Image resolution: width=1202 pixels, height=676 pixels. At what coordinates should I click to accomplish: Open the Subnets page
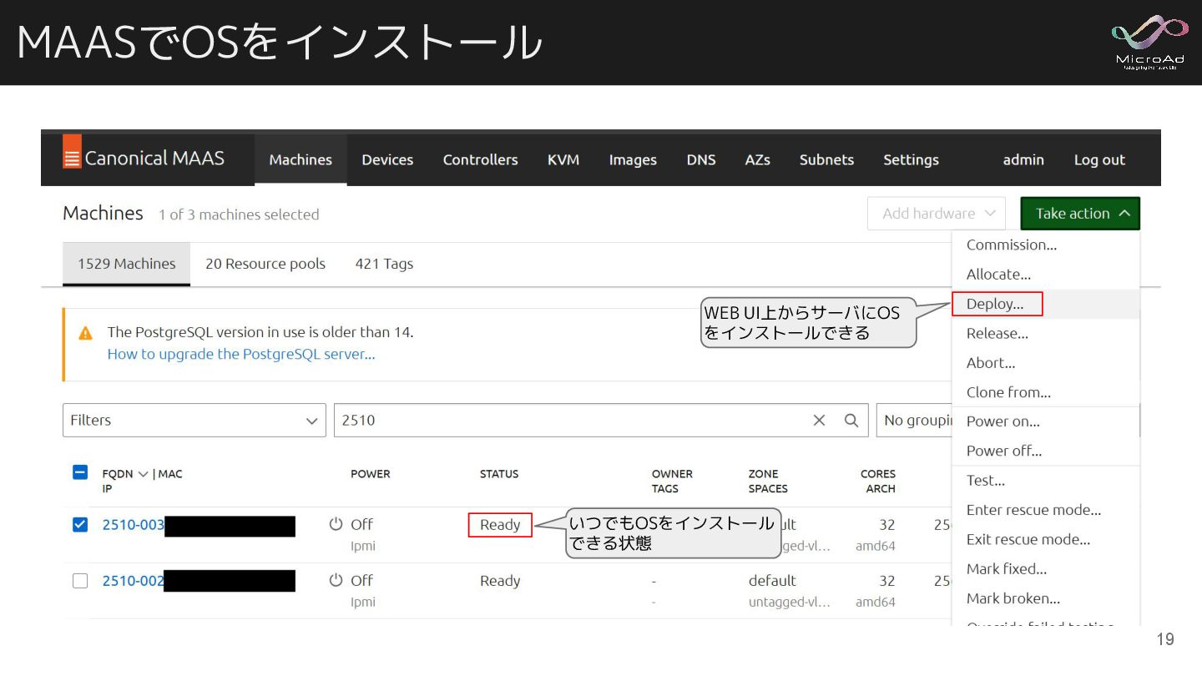coord(826,159)
